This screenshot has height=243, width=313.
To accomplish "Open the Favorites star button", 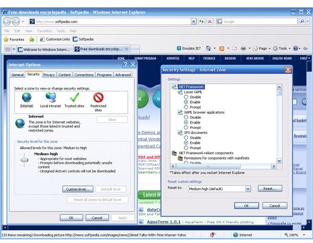I will tap(14, 39).
